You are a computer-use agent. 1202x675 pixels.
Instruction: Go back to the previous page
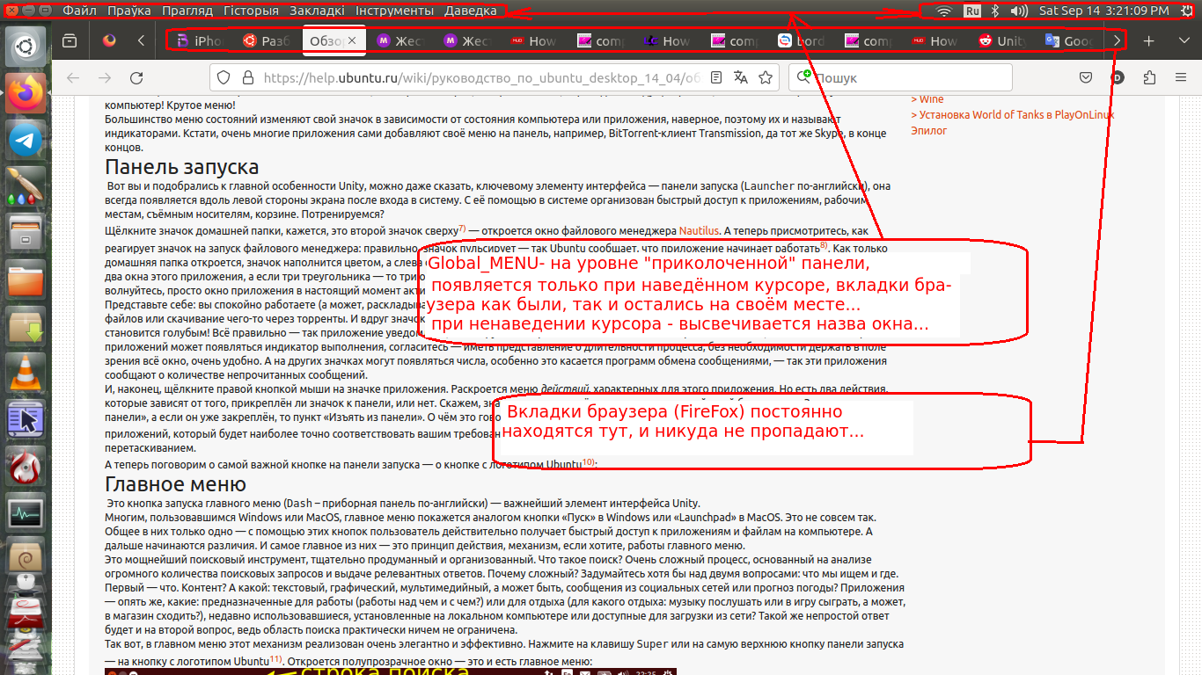(x=73, y=77)
